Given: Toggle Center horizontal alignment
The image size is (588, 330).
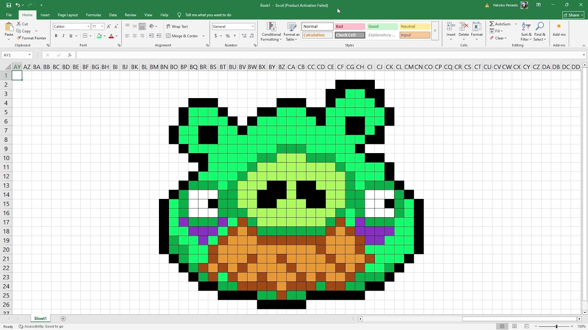Looking at the screenshot, I should 135,36.
